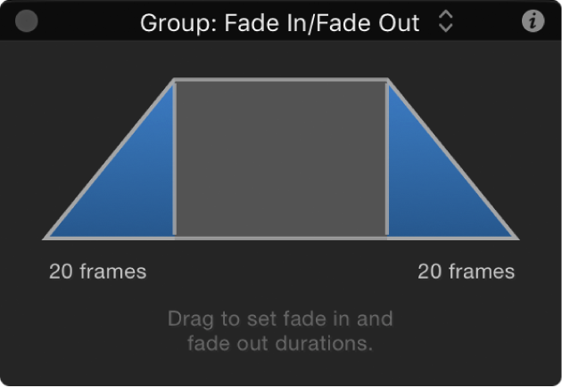Click the bottom baseline under the gray plateau
Image resolution: width=562 pixels, height=388 pixels.
[280, 238]
